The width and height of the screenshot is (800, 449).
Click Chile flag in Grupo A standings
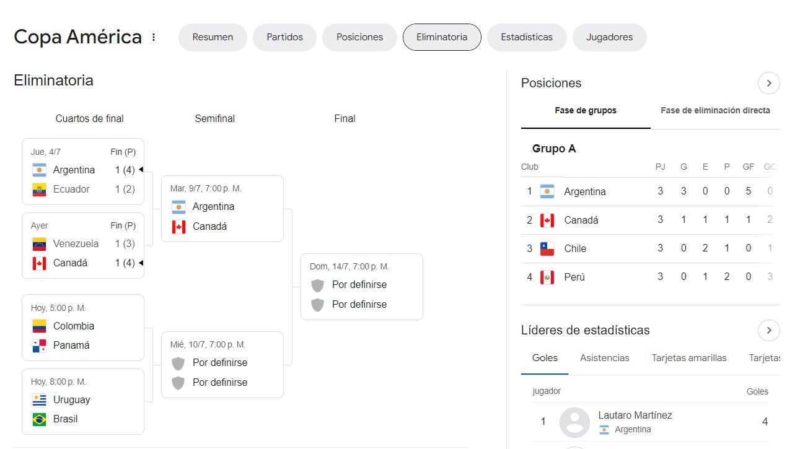pos(547,248)
